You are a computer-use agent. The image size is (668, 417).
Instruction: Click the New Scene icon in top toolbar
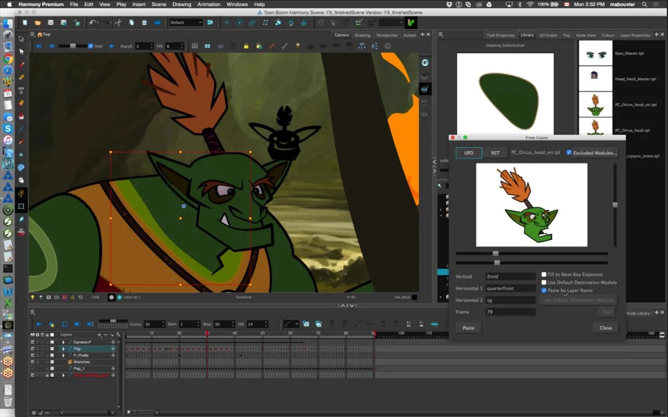pos(25,23)
